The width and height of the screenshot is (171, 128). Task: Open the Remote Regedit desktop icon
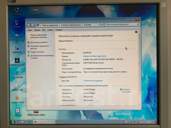(x=35, y=11)
